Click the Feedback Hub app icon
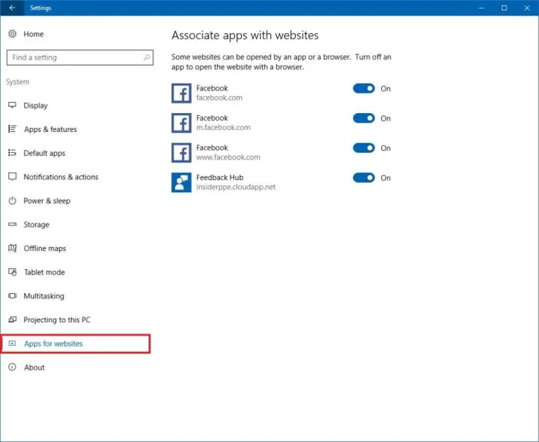 (x=181, y=182)
